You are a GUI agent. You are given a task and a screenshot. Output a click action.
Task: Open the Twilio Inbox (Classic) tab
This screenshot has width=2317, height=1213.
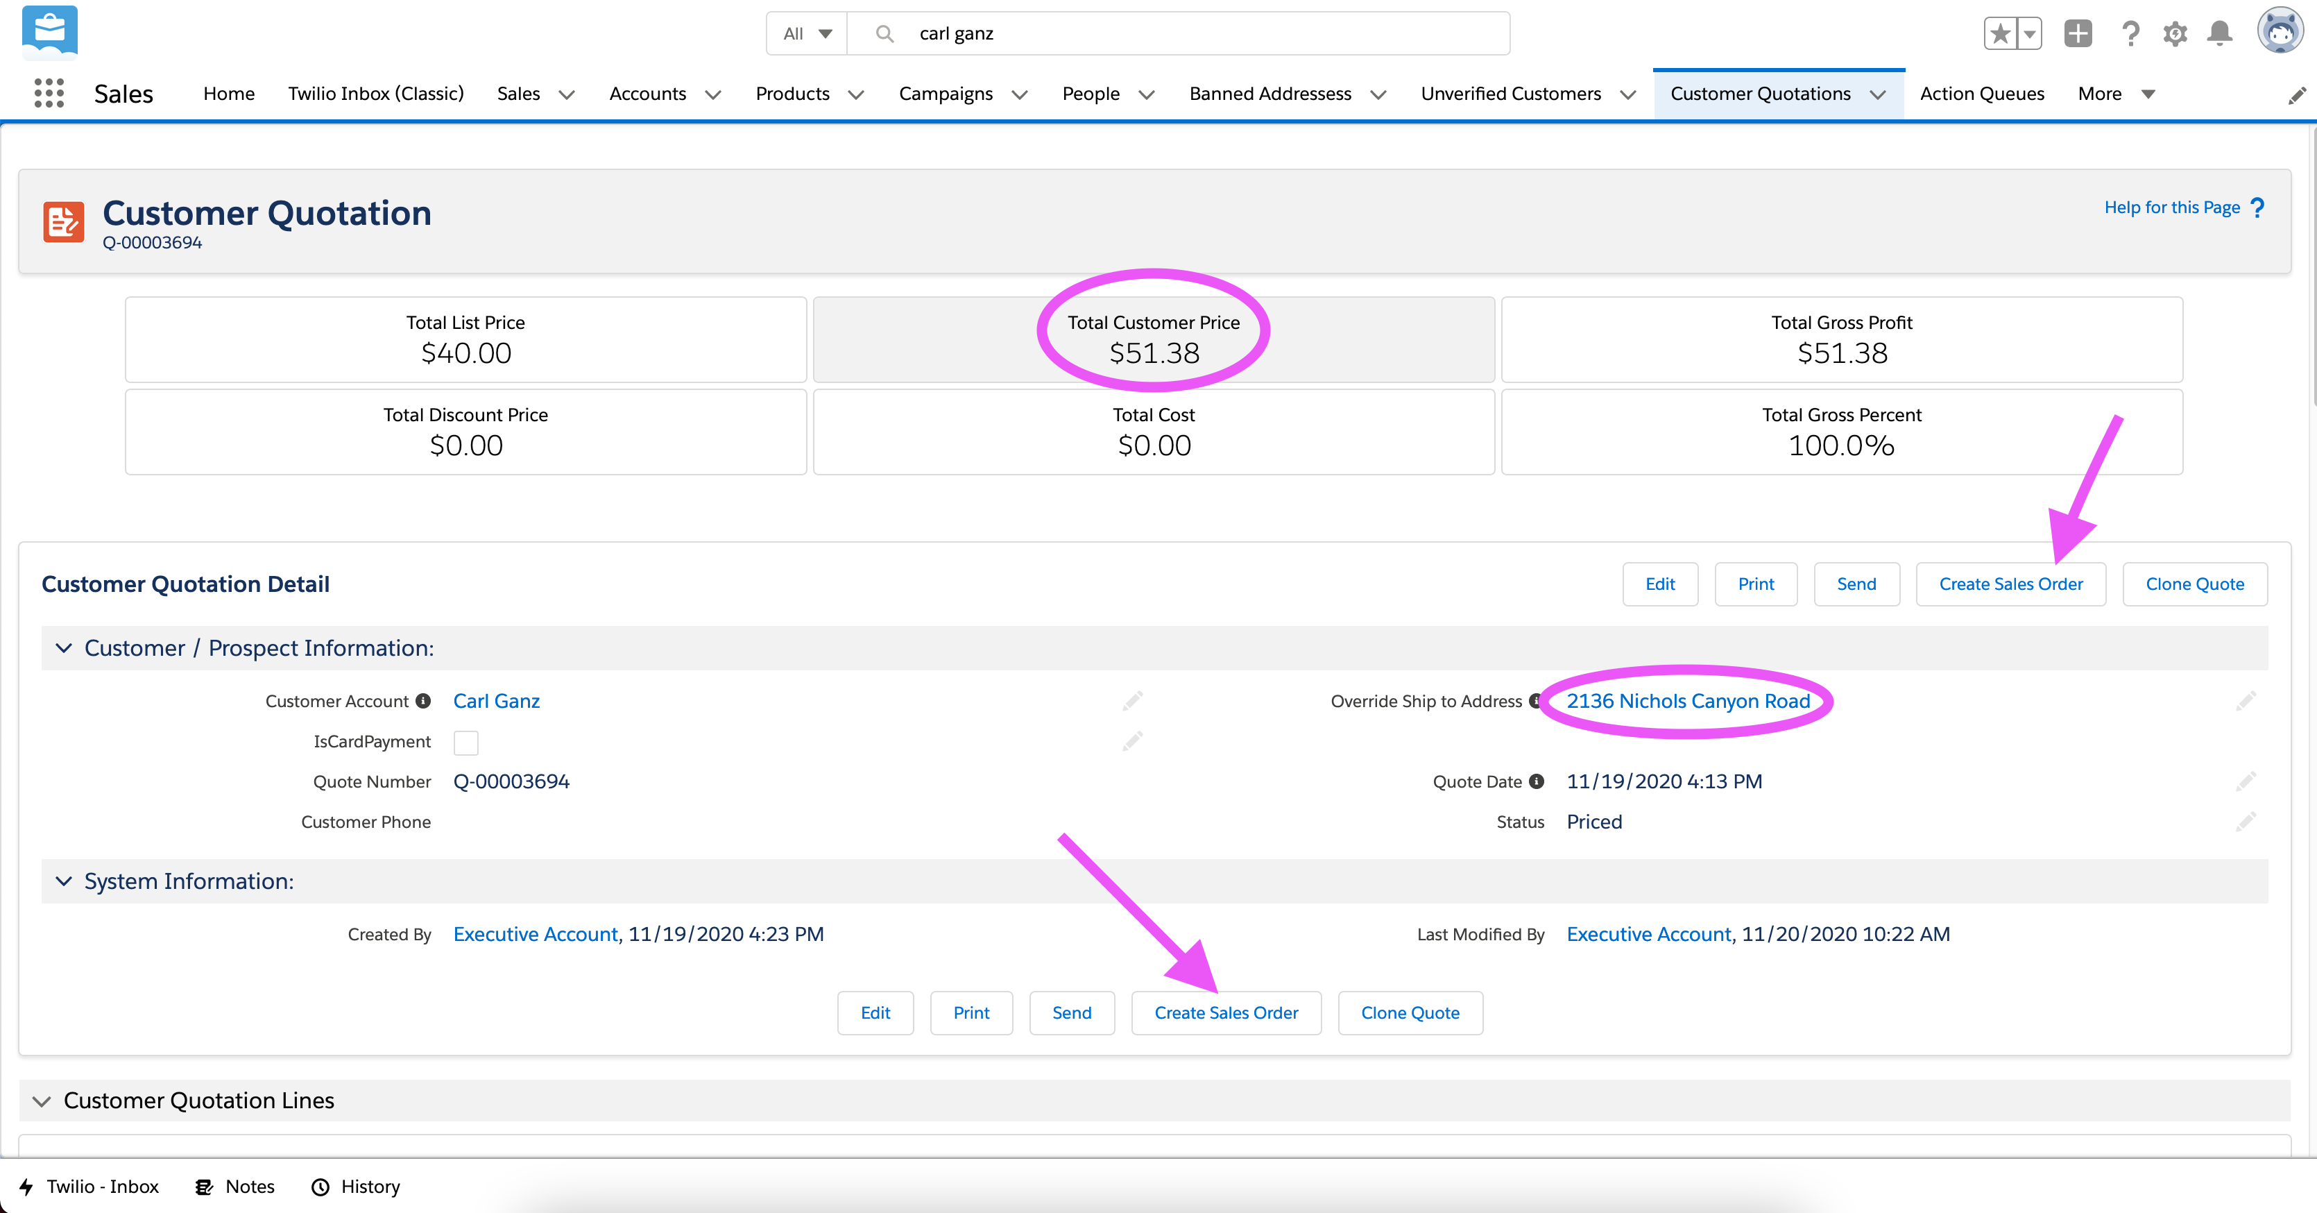(x=376, y=94)
